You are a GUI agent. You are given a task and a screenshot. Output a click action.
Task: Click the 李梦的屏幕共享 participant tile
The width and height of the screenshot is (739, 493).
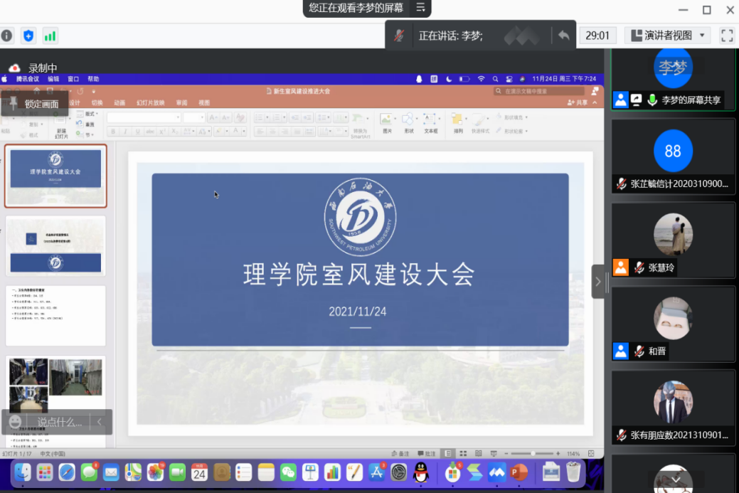673,78
